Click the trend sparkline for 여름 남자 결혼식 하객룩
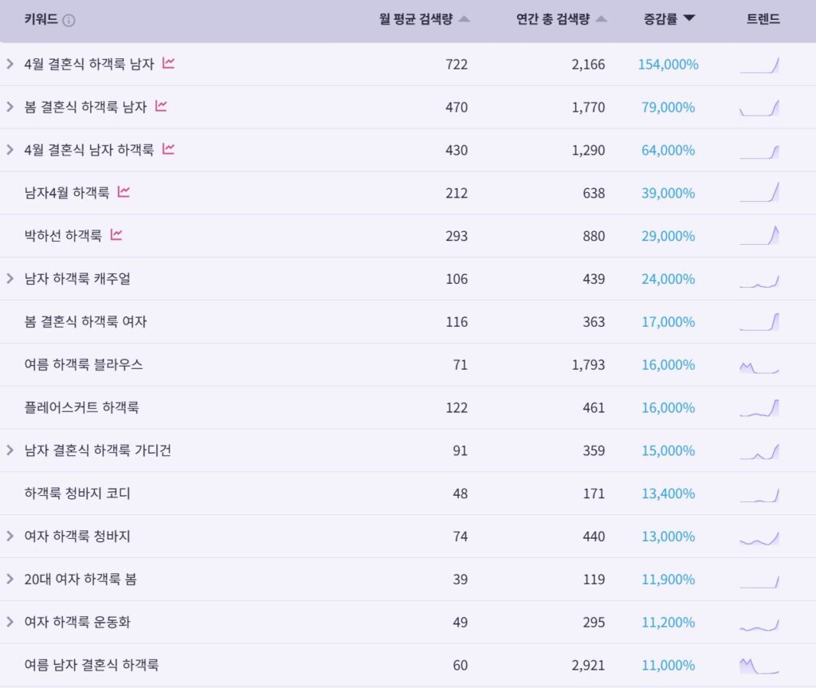 pos(759,666)
